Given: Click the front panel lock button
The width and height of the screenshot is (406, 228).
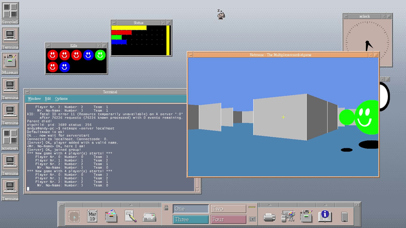Looking at the screenshot, I should pyautogui.click(x=166, y=208).
